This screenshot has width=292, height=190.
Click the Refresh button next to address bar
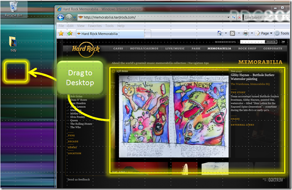pyautogui.click(x=234, y=18)
